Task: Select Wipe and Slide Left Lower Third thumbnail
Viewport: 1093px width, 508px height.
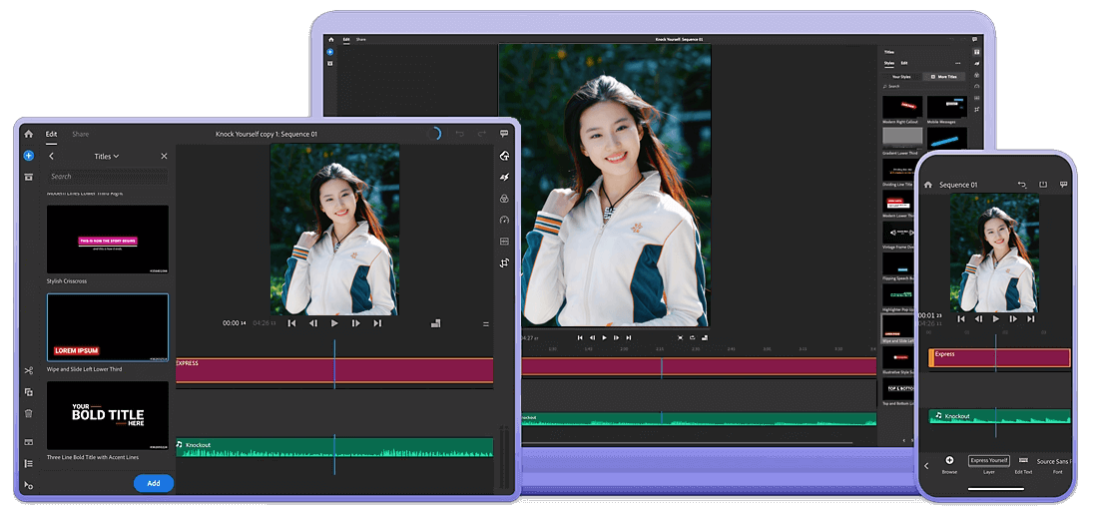Action: click(108, 327)
